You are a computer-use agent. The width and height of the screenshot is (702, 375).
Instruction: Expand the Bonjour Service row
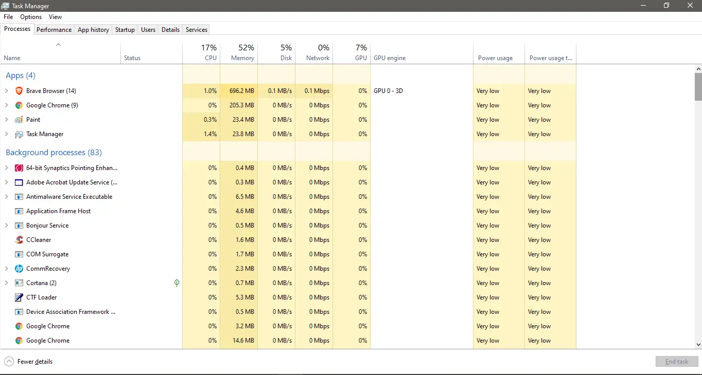point(7,226)
